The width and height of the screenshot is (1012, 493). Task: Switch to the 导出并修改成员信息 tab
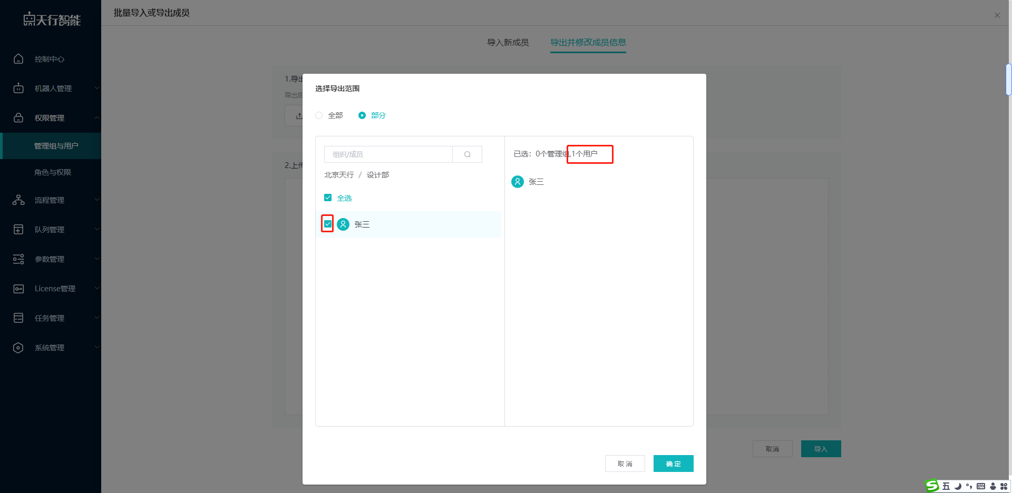coord(588,42)
